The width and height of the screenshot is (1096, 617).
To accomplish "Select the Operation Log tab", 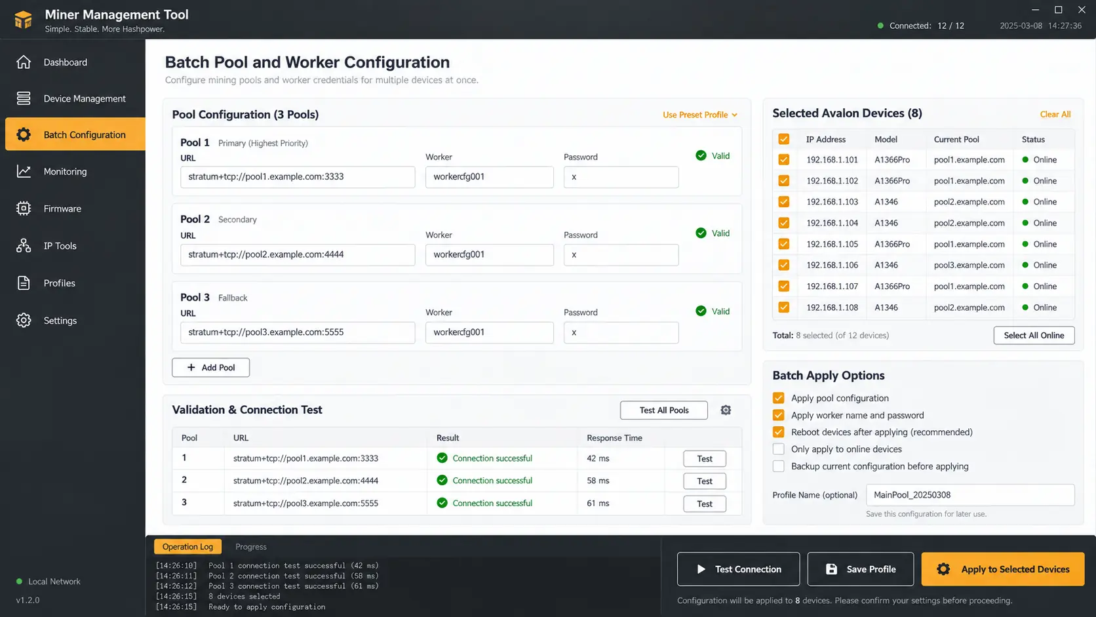I will pos(187,547).
